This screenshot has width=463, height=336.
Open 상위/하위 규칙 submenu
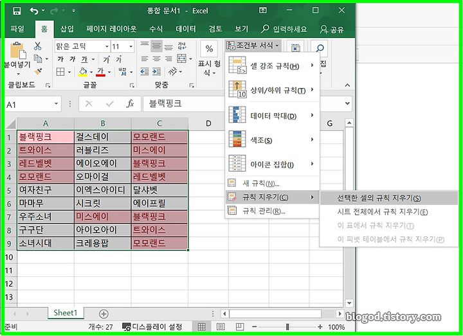click(x=272, y=90)
